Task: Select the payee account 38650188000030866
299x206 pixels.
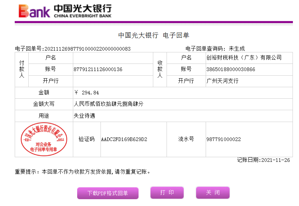Action: [231, 69]
